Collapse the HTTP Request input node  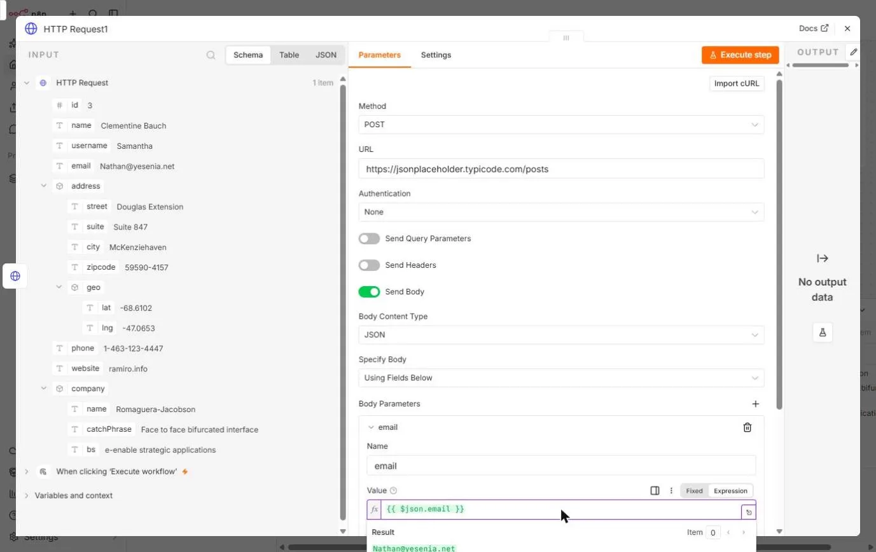click(27, 83)
